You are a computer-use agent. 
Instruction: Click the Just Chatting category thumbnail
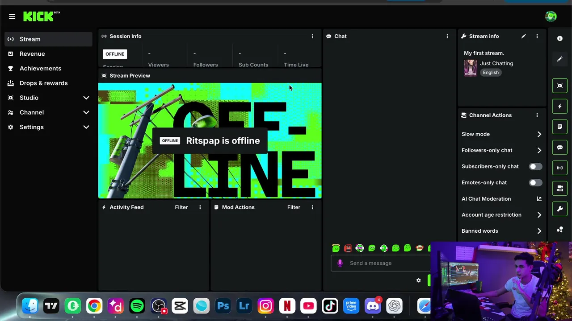pyautogui.click(x=470, y=68)
